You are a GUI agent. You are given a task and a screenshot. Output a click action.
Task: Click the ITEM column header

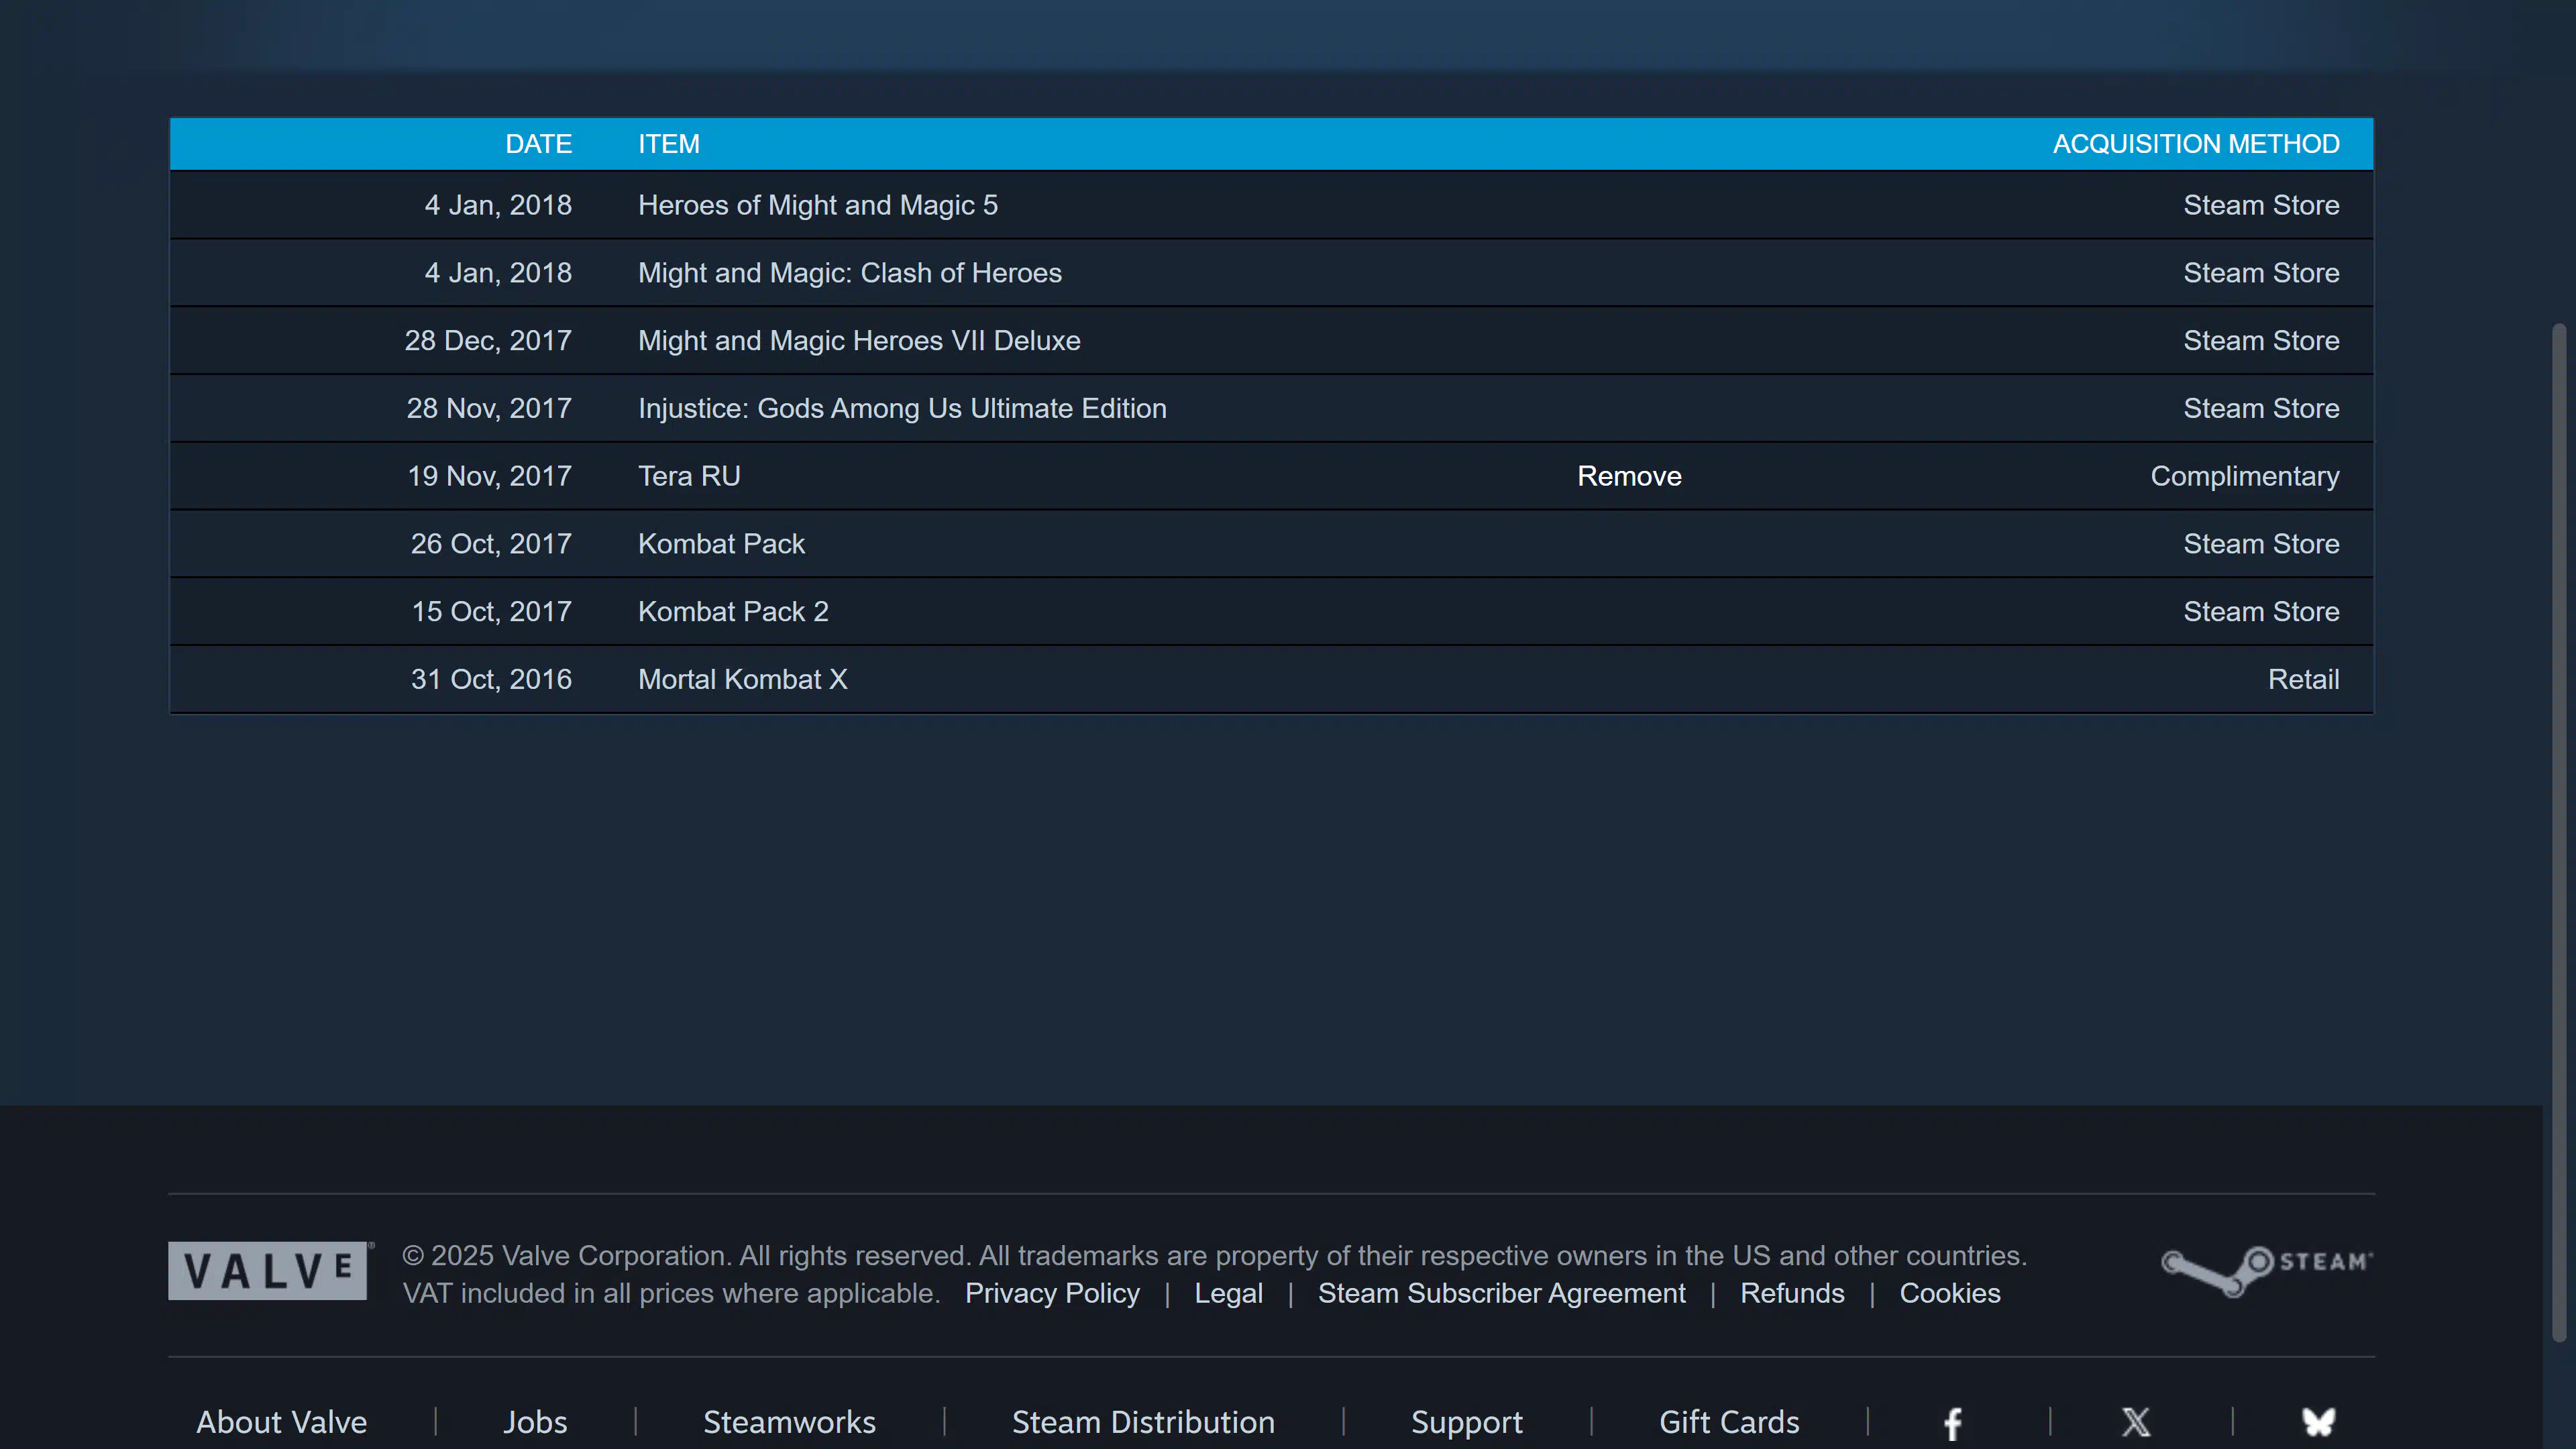click(x=669, y=144)
